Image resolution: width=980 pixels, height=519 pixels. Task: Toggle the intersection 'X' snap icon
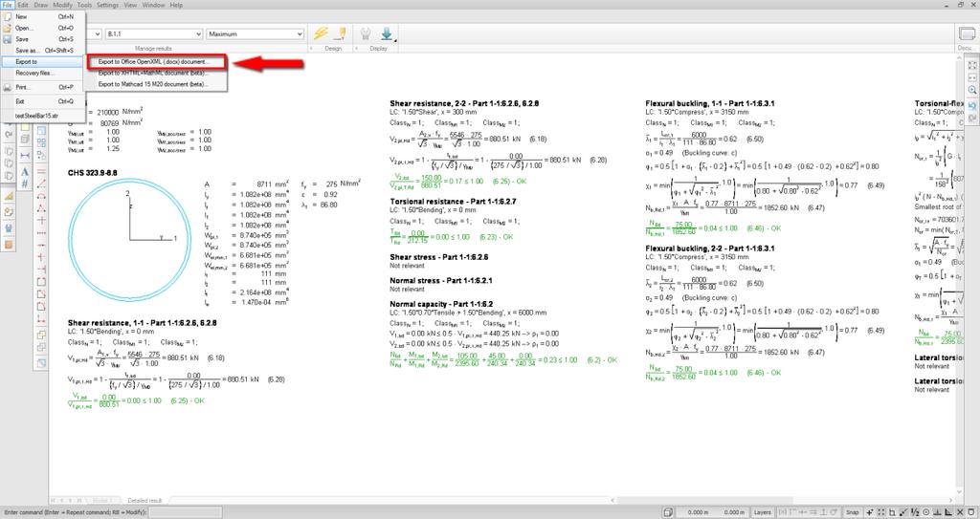960,512
